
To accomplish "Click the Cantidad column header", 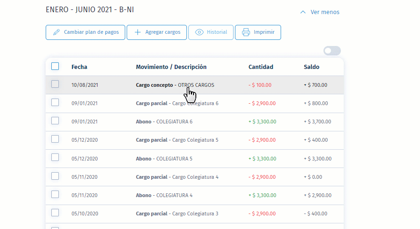I will (x=261, y=67).
